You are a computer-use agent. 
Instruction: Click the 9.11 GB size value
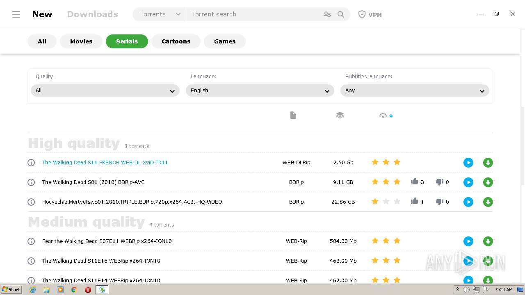click(x=343, y=182)
